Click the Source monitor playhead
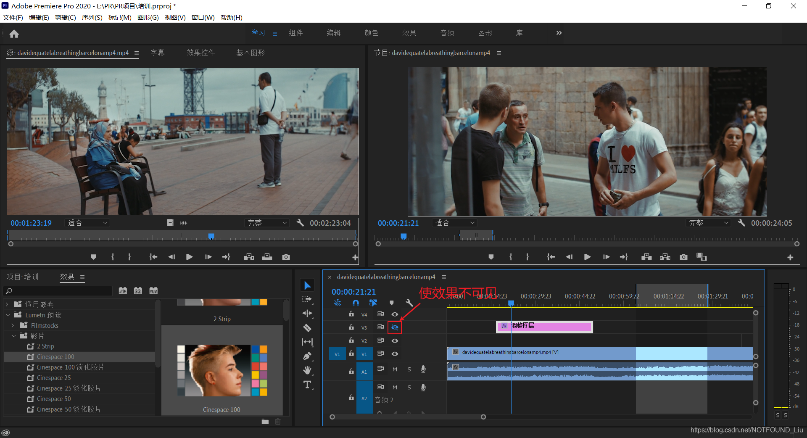 (x=211, y=236)
